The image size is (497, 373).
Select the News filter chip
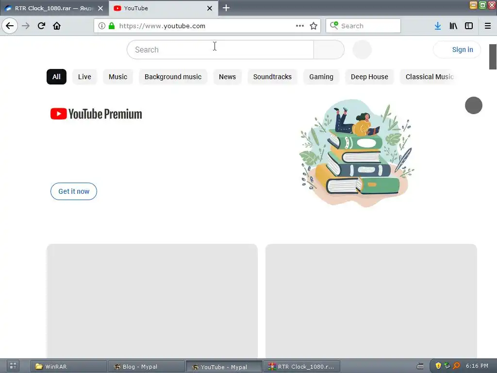[227, 77]
